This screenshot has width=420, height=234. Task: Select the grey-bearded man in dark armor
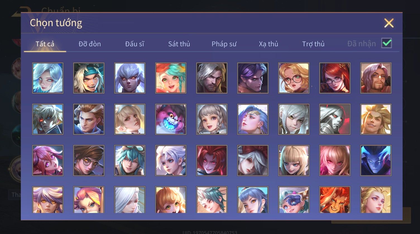point(212,78)
